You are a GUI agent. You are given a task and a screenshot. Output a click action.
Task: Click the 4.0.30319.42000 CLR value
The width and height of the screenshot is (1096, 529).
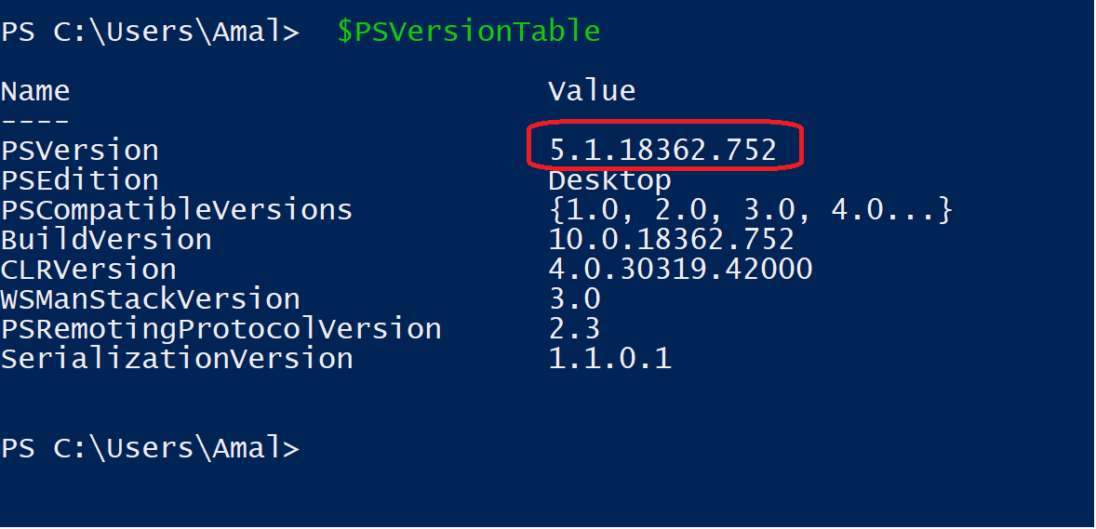tap(680, 270)
